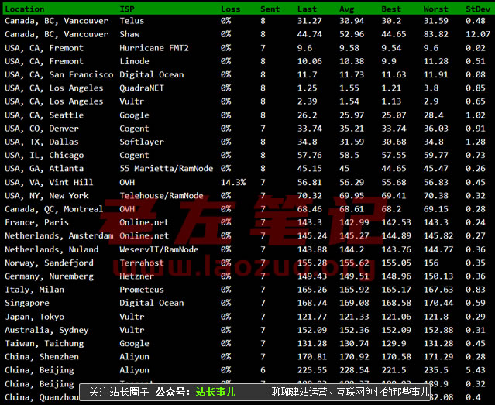The height and width of the screenshot is (405, 495).
Task: Select the 'Telus' ISP entry
Action: (132, 21)
